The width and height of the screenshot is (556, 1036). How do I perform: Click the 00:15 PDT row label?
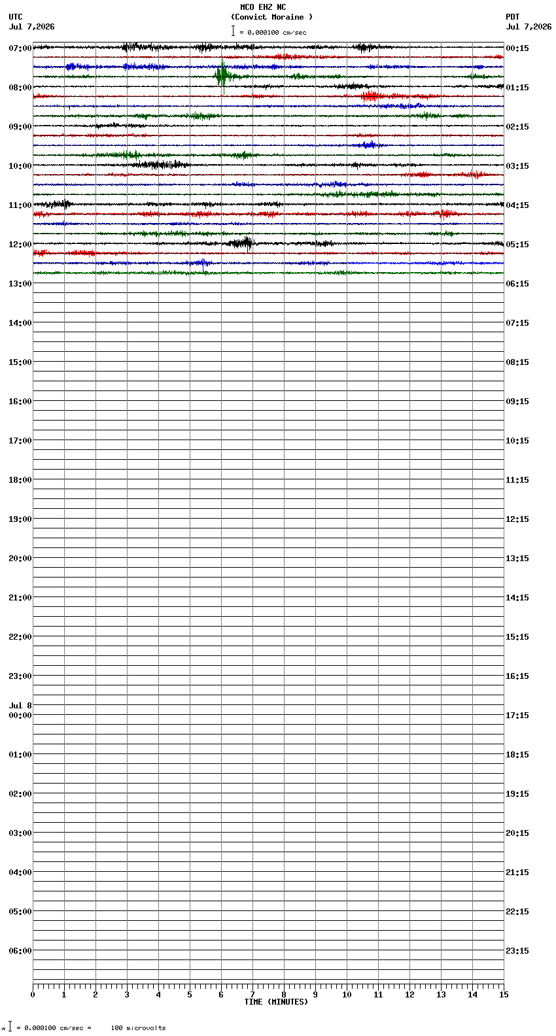tap(517, 48)
